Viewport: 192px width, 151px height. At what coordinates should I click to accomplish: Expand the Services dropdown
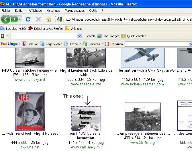point(103,44)
